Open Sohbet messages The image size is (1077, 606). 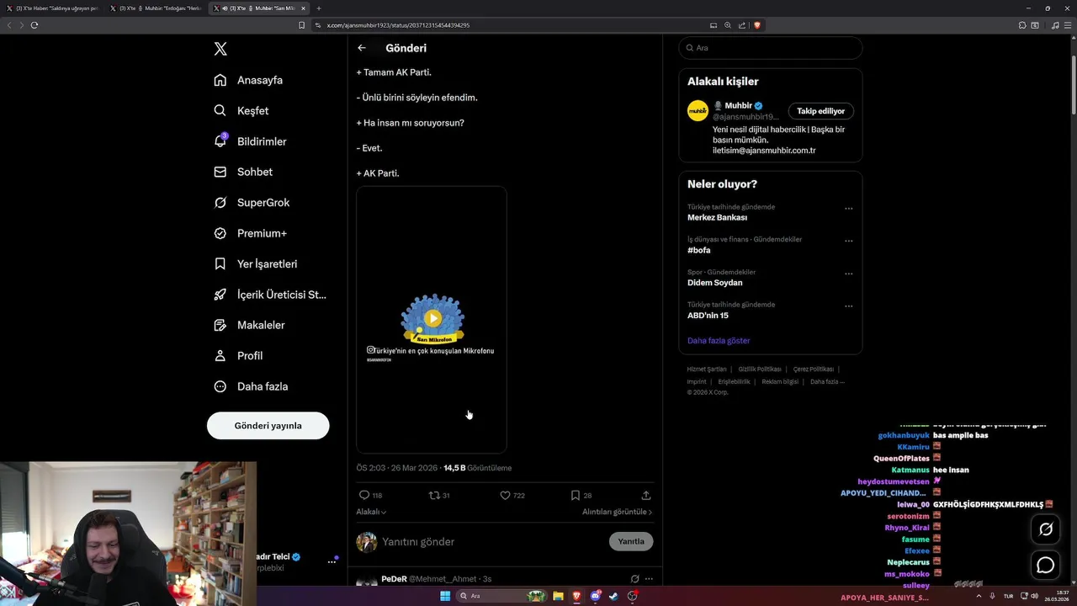click(x=243, y=172)
